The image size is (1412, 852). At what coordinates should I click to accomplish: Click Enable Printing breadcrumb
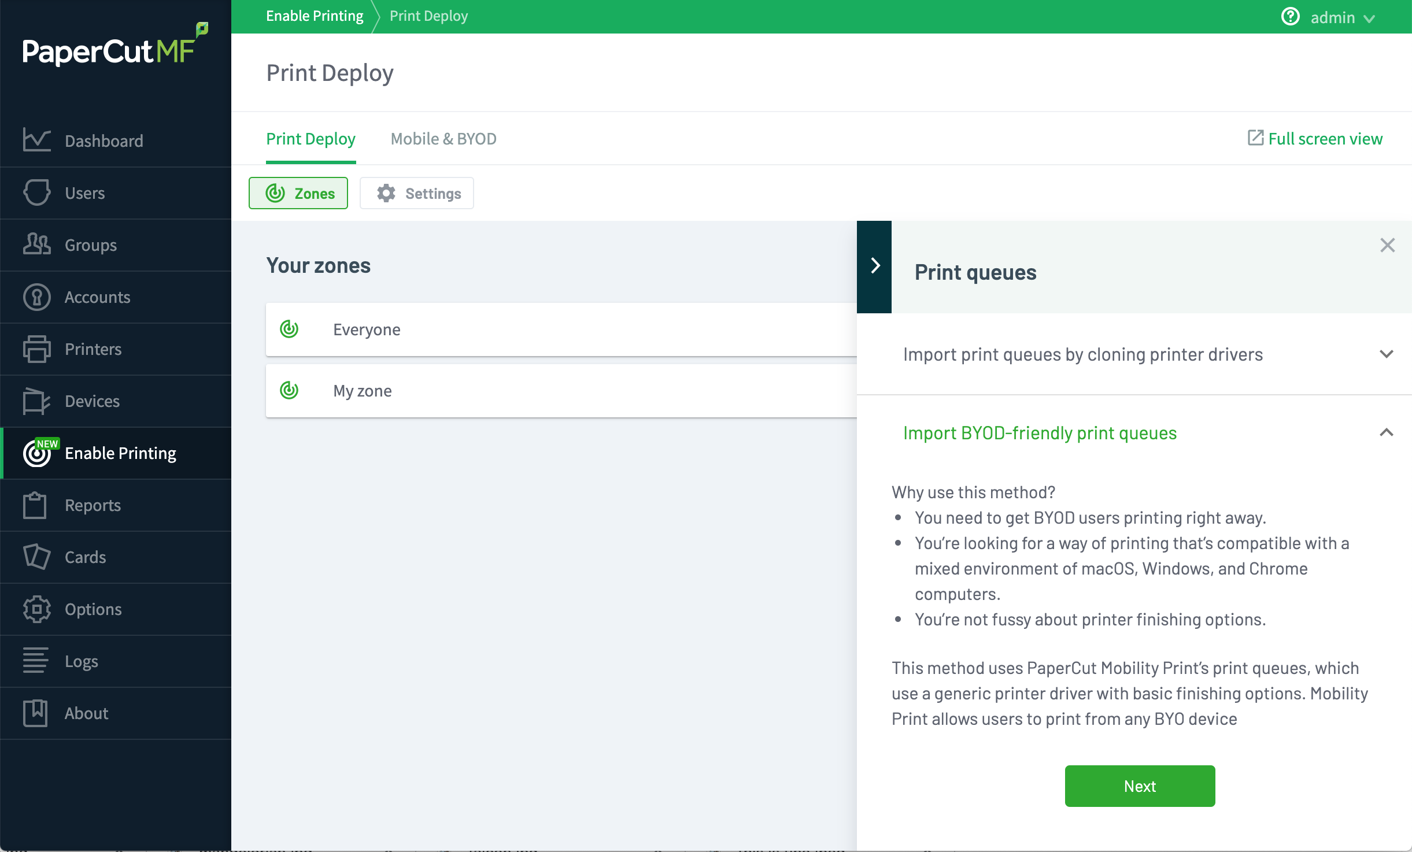click(x=315, y=16)
